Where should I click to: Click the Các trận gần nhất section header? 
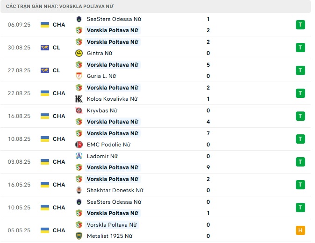(59, 7)
